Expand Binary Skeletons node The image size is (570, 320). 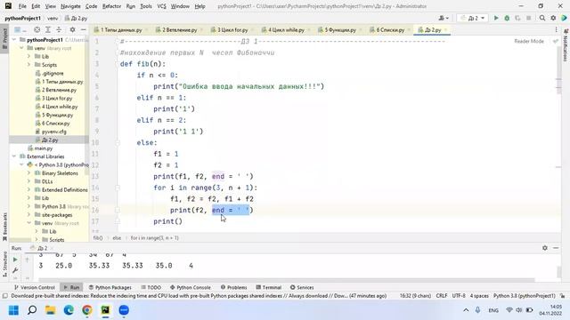pos(28,173)
